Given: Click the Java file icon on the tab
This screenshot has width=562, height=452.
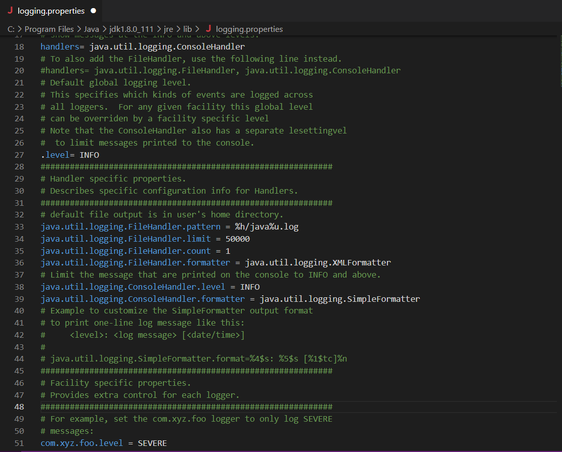Looking at the screenshot, I should (10, 11).
